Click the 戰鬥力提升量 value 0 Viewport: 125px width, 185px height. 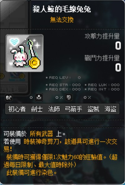click(x=118, y=67)
